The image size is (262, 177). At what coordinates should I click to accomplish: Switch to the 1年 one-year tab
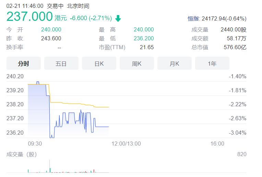pyautogui.click(x=212, y=63)
